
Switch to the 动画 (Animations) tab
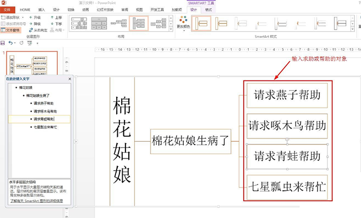[x=86, y=9]
